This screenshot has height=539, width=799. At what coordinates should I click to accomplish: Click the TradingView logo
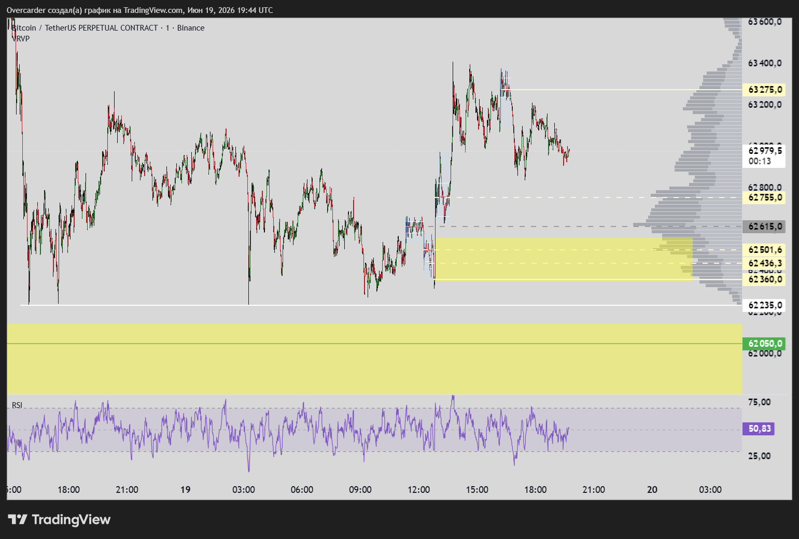click(x=59, y=519)
